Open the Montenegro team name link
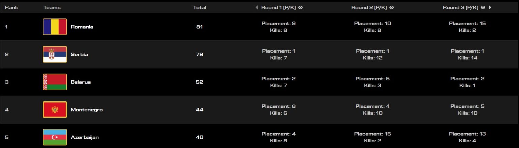 [87, 110]
